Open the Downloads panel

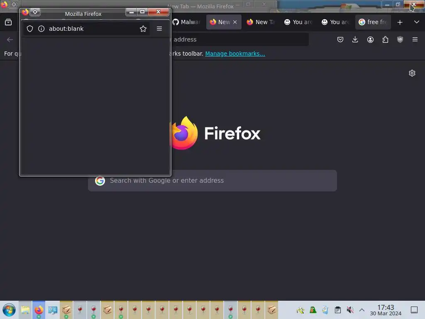pos(355,39)
